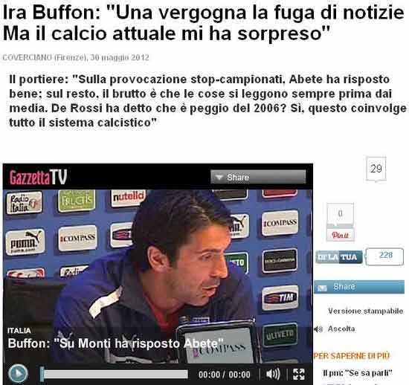
Task: Play the Buffon video
Action: pyautogui.click(x=18, y=374)
